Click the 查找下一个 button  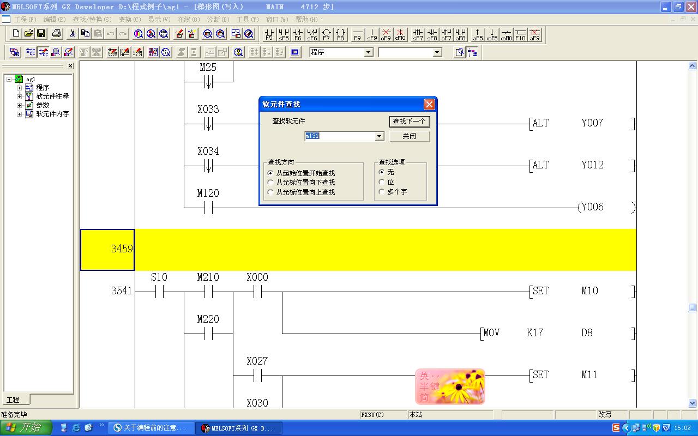point(410,122)
